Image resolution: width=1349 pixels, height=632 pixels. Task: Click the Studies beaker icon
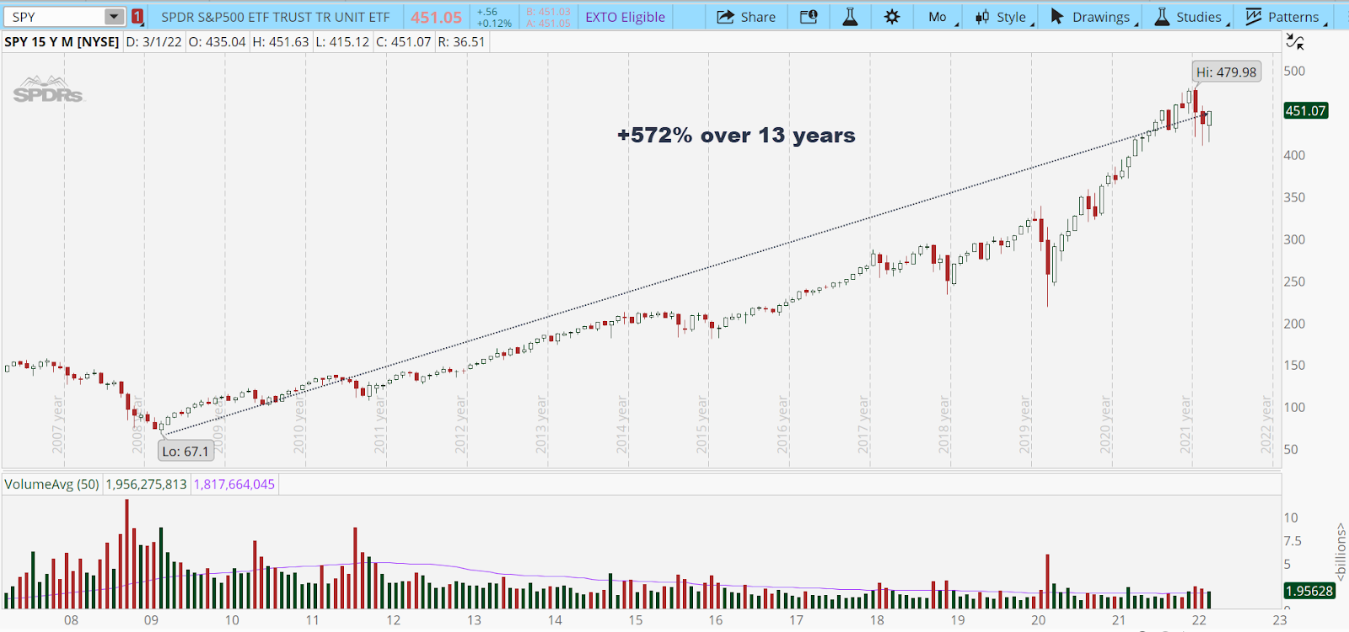[x=1162, y=17]
